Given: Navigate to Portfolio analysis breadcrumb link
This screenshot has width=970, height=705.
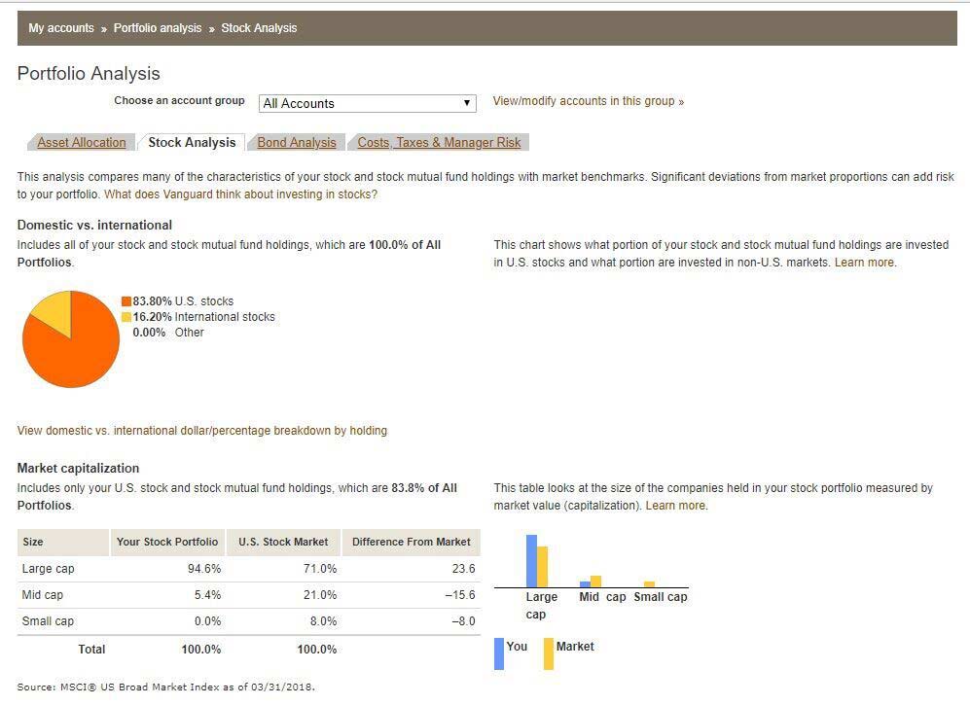Looking at the screenshot, I should (158, 28).
